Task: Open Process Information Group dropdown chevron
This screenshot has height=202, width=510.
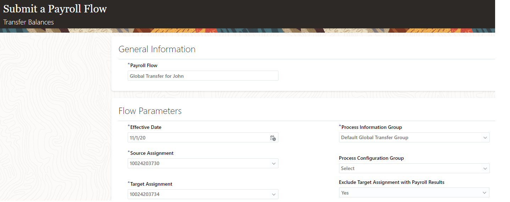Action: tap(485, 138)
